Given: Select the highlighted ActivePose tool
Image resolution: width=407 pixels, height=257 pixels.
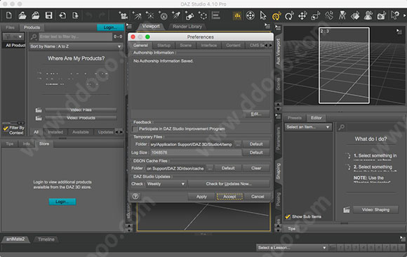Looking at the screenshot, I should tap(276, 16).
